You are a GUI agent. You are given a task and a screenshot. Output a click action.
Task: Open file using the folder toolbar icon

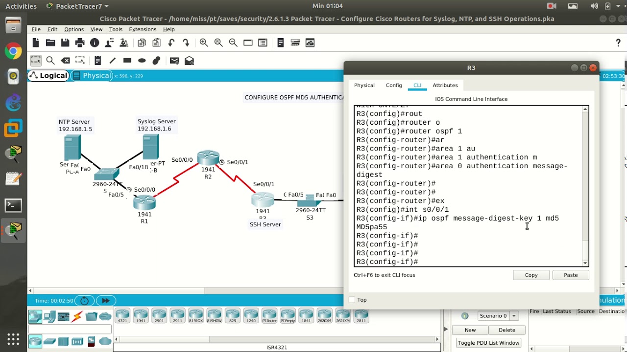[50, 43]
